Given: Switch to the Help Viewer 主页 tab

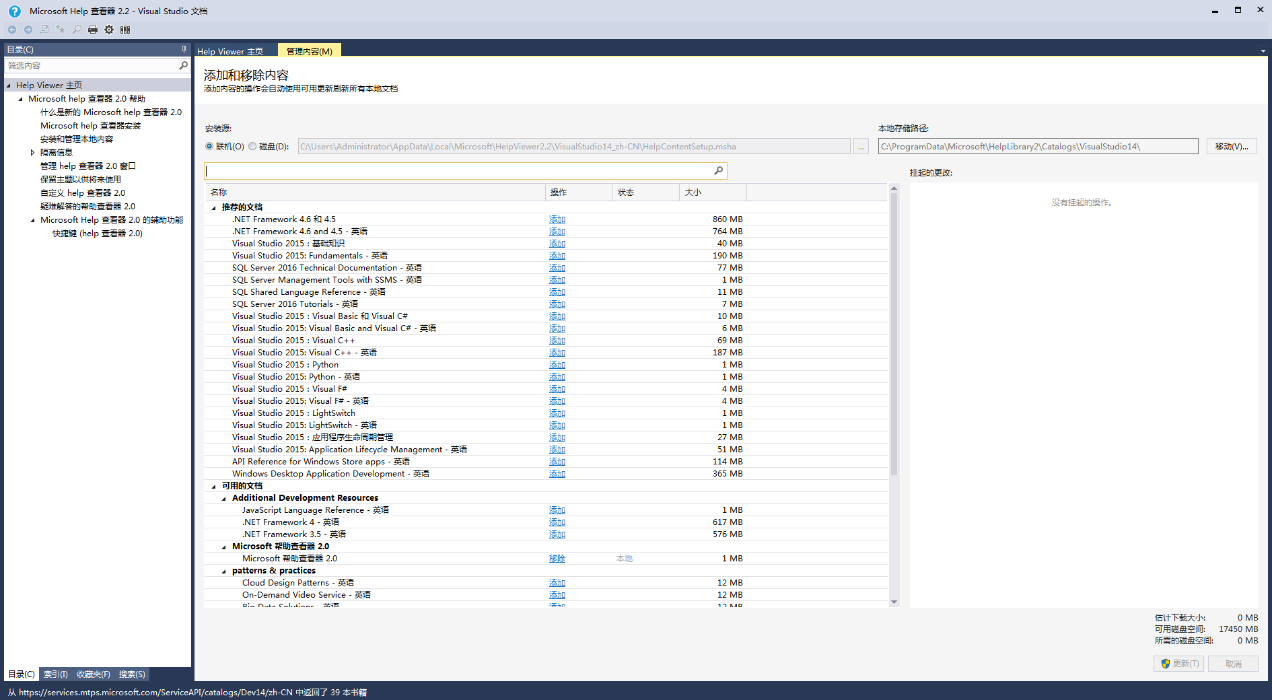Looking at the screenshot, I should click(x=230, y=51).
